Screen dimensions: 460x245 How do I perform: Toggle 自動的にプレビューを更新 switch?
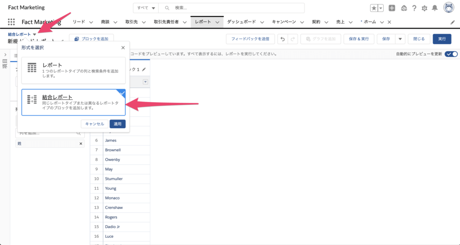click(x=451, y=54)
